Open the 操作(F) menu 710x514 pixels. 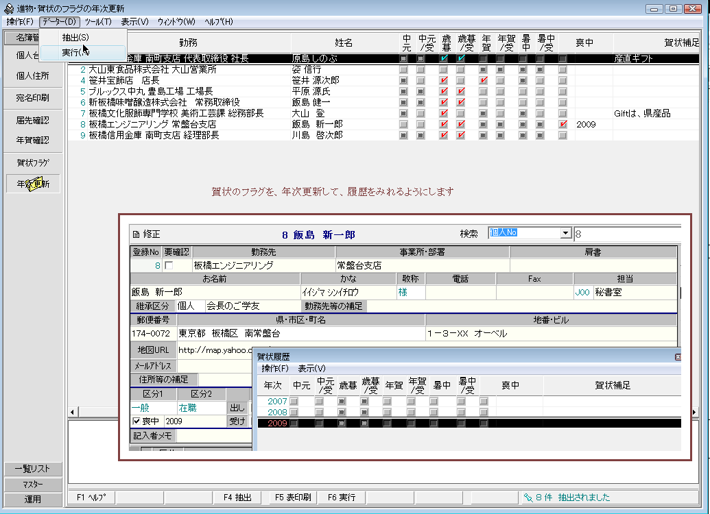click(x=20, y=22)
